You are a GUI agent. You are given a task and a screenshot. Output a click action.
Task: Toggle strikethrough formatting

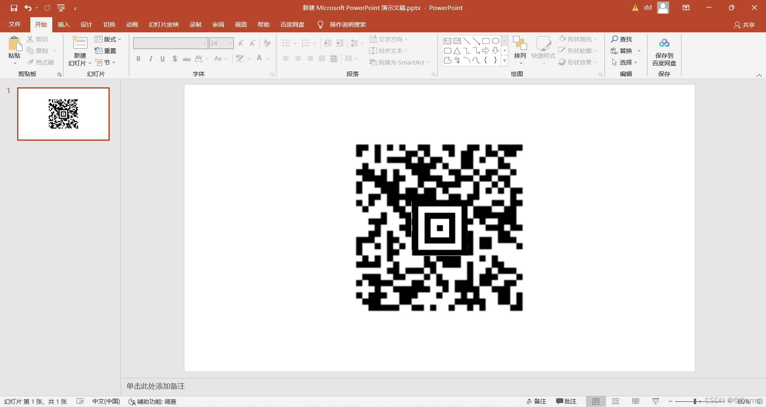[x=186, y=59]
